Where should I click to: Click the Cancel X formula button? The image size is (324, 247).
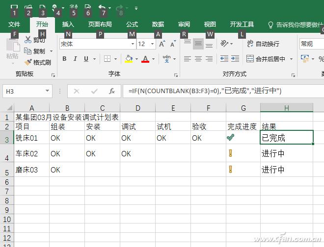(x=77, y=91)
